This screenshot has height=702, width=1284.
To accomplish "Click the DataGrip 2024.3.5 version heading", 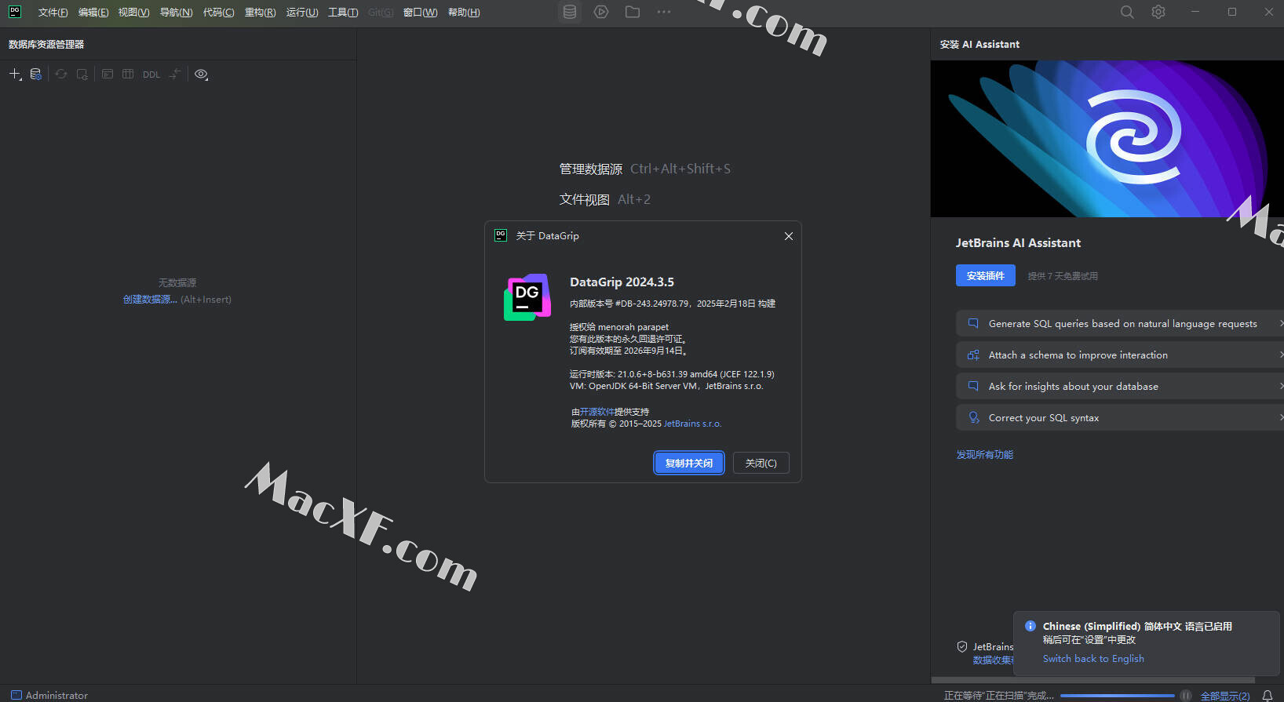I will coord(622,282).
